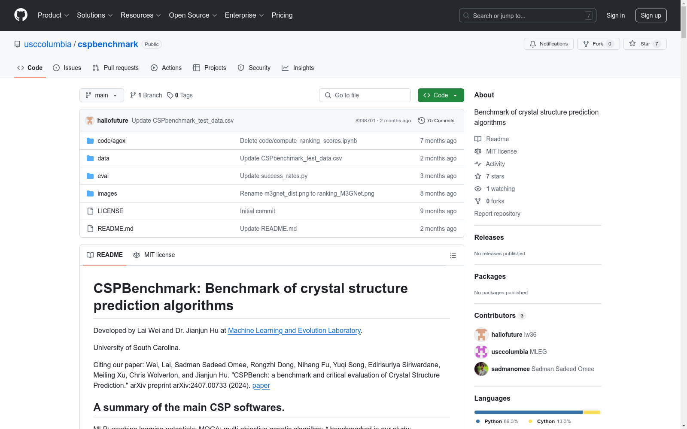Open commit hash 8338701
This screenshot has height=429, width=687.
(365, 121)
